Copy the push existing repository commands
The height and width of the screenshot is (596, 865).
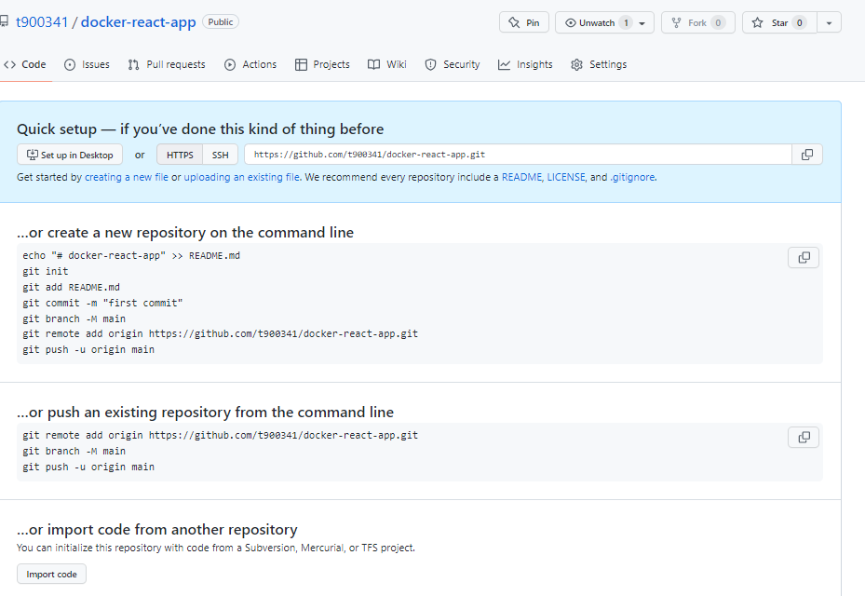pos(804,438)
